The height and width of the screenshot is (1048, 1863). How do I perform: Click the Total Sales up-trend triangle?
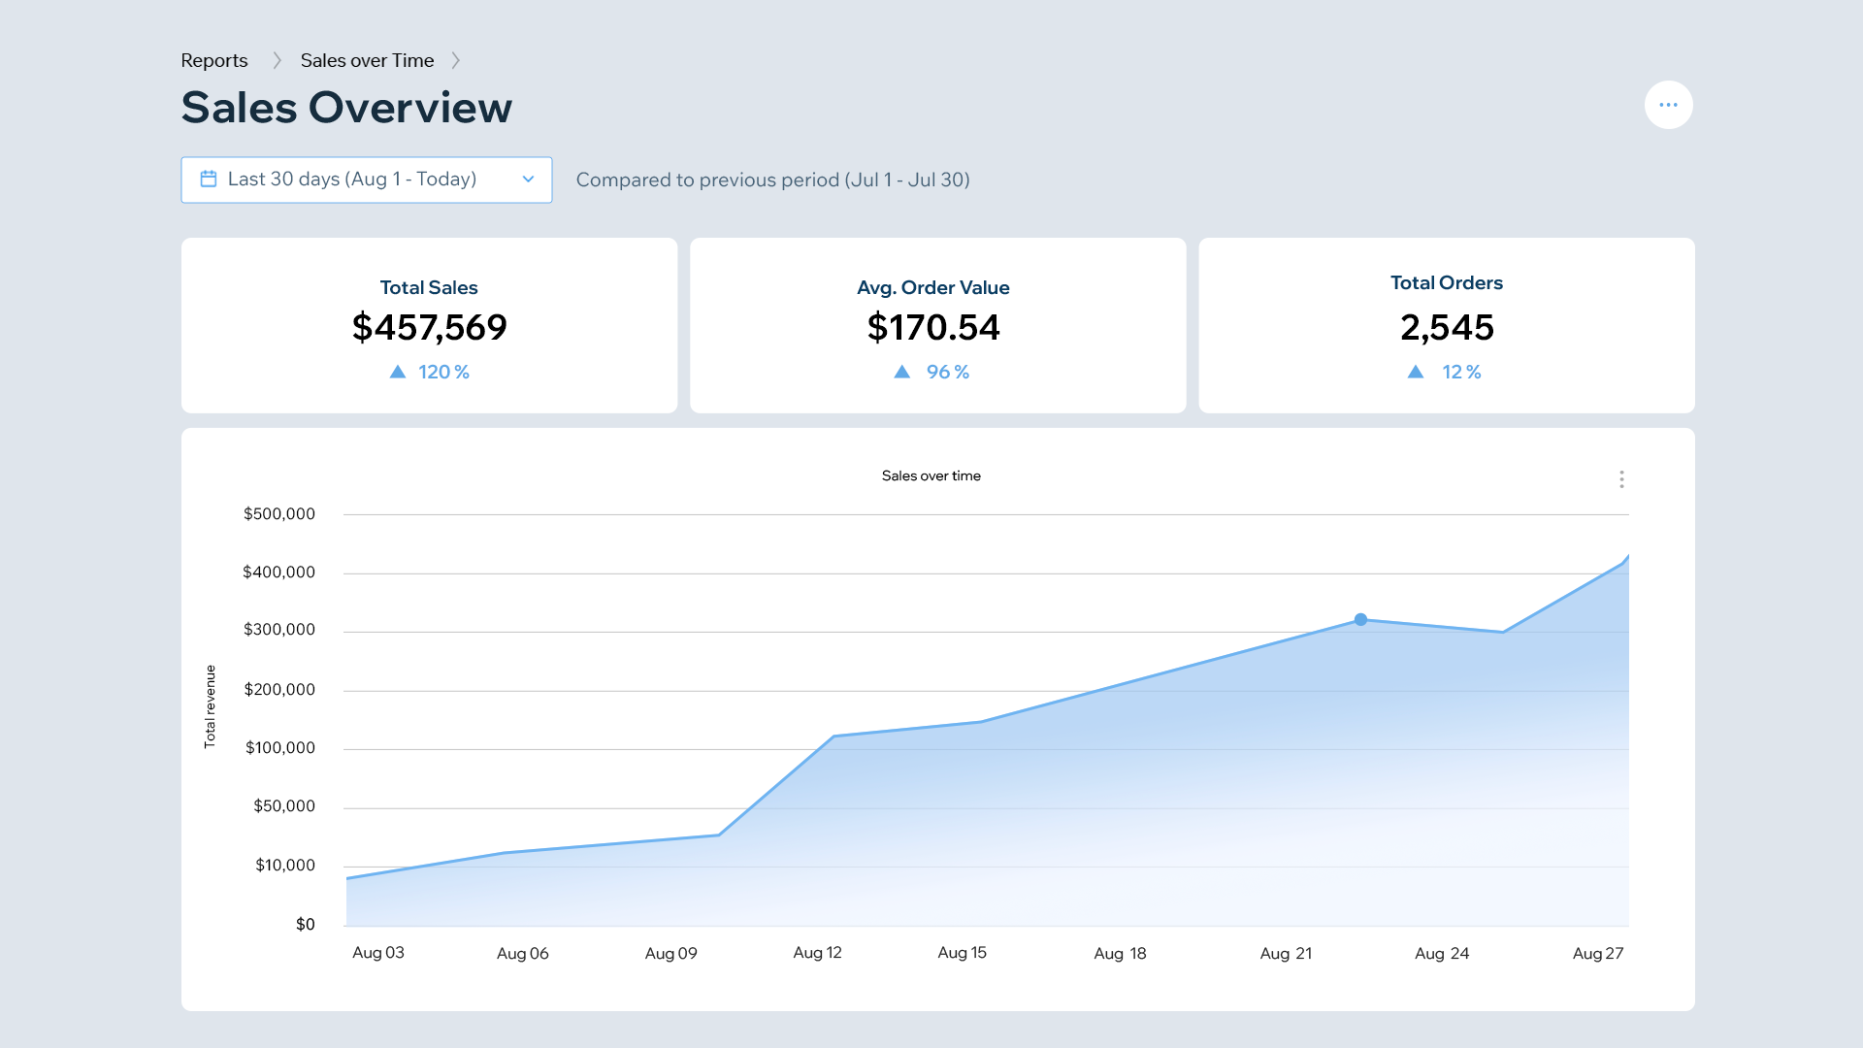click(398, 372)
